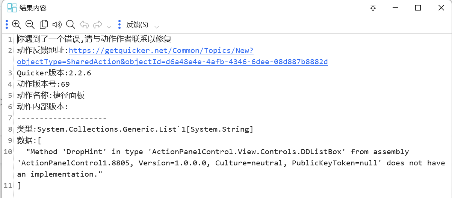The height and width of the screenshot is (198, 452).
Task: Click the first toolbar grip dots
Action: pos(7,25)
